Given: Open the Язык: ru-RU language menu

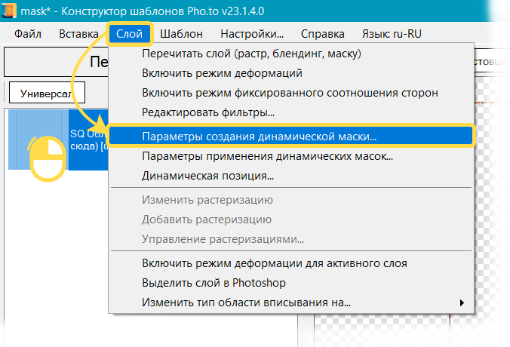Looking at the screenshot, I should (x=392, y=33).
